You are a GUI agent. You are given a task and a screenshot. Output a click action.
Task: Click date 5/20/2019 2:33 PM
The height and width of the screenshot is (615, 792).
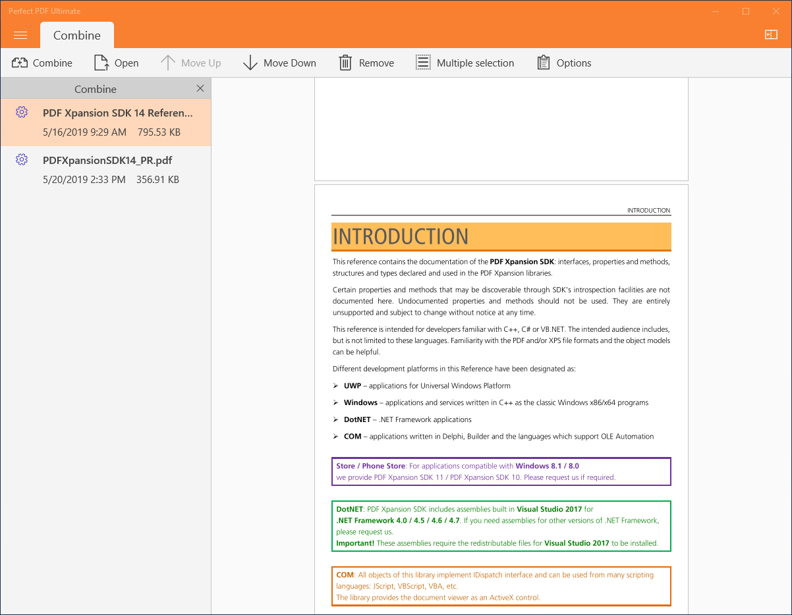(84, 179)
